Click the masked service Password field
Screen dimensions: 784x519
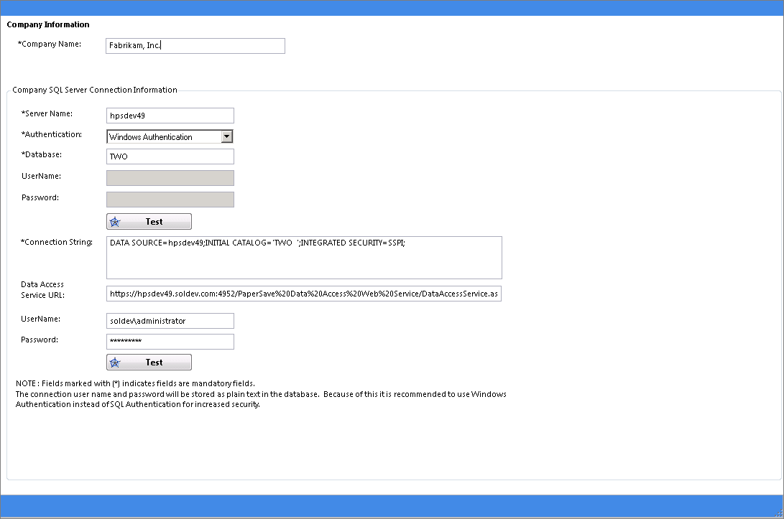pyautogui.click(x=170, y=342)
